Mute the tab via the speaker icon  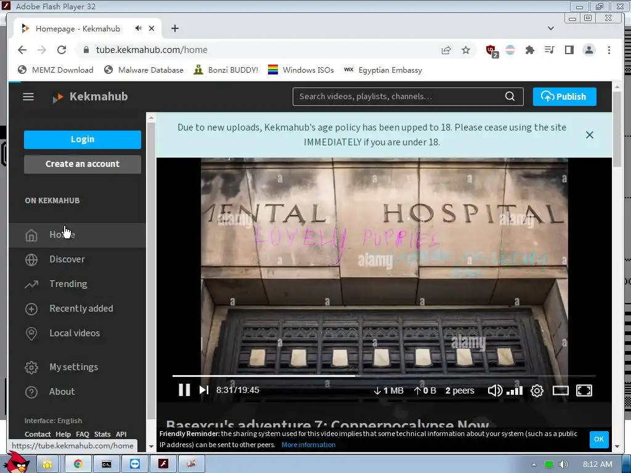click(x=138, y=28)
